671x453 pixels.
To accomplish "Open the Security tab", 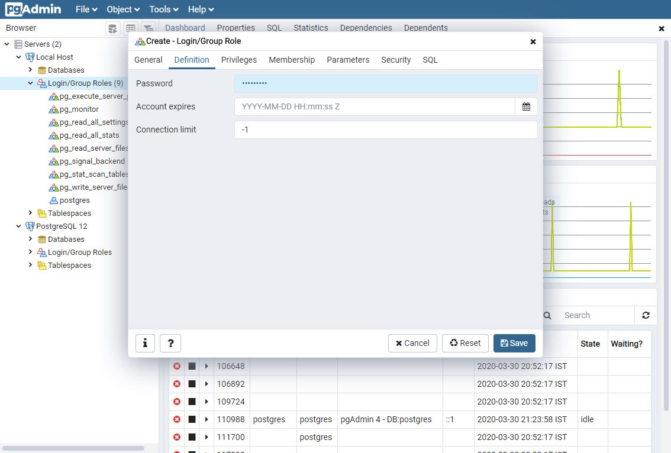I will pyautogui.click(x=396, y=60).
